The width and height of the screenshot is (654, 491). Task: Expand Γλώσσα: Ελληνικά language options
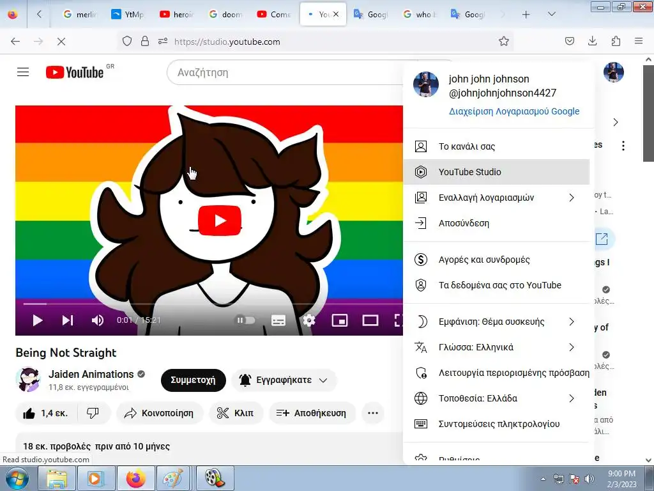(x=496, y=347)
